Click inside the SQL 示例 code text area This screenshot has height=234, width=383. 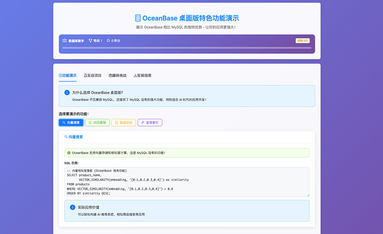(187, 182)
